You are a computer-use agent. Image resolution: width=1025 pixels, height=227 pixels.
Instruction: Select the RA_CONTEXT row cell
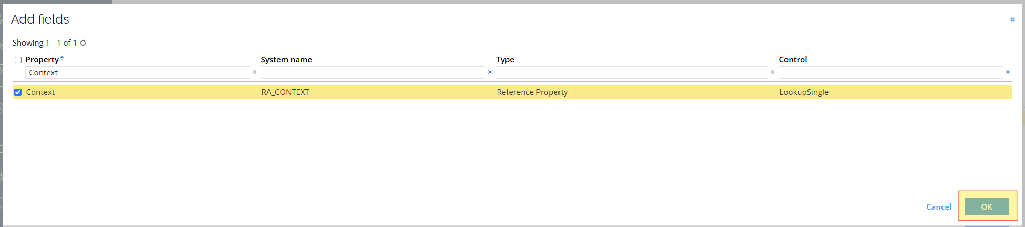(285, 92)
